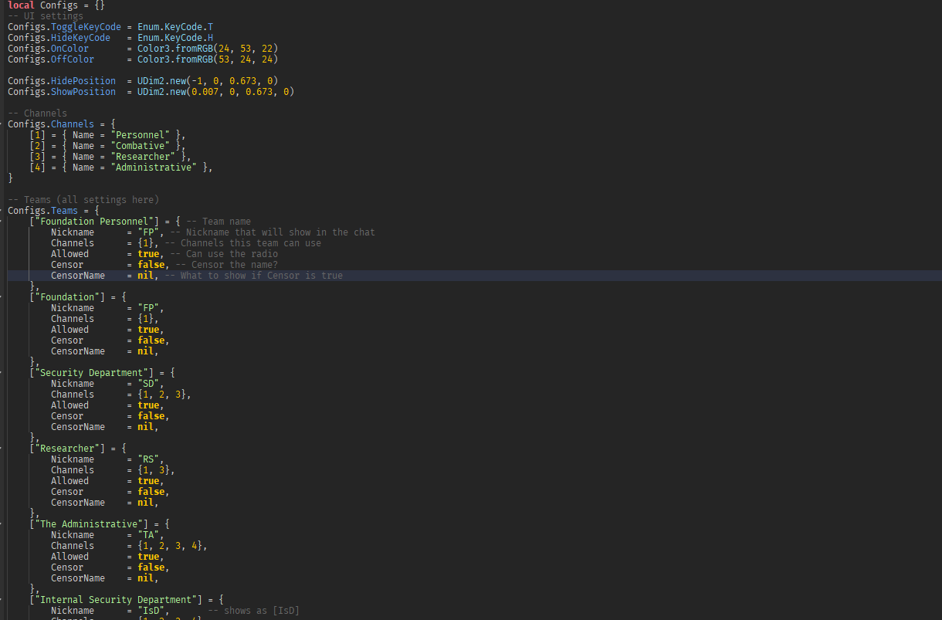
Task: Click Configs.HidePosition identifier
Action: (62, 81)
